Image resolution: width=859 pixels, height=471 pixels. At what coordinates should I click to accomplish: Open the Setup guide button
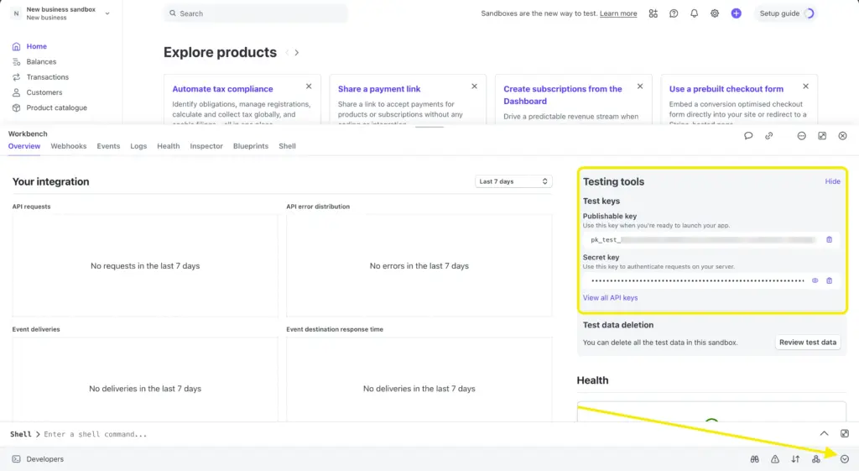click(x=787, y=13)
